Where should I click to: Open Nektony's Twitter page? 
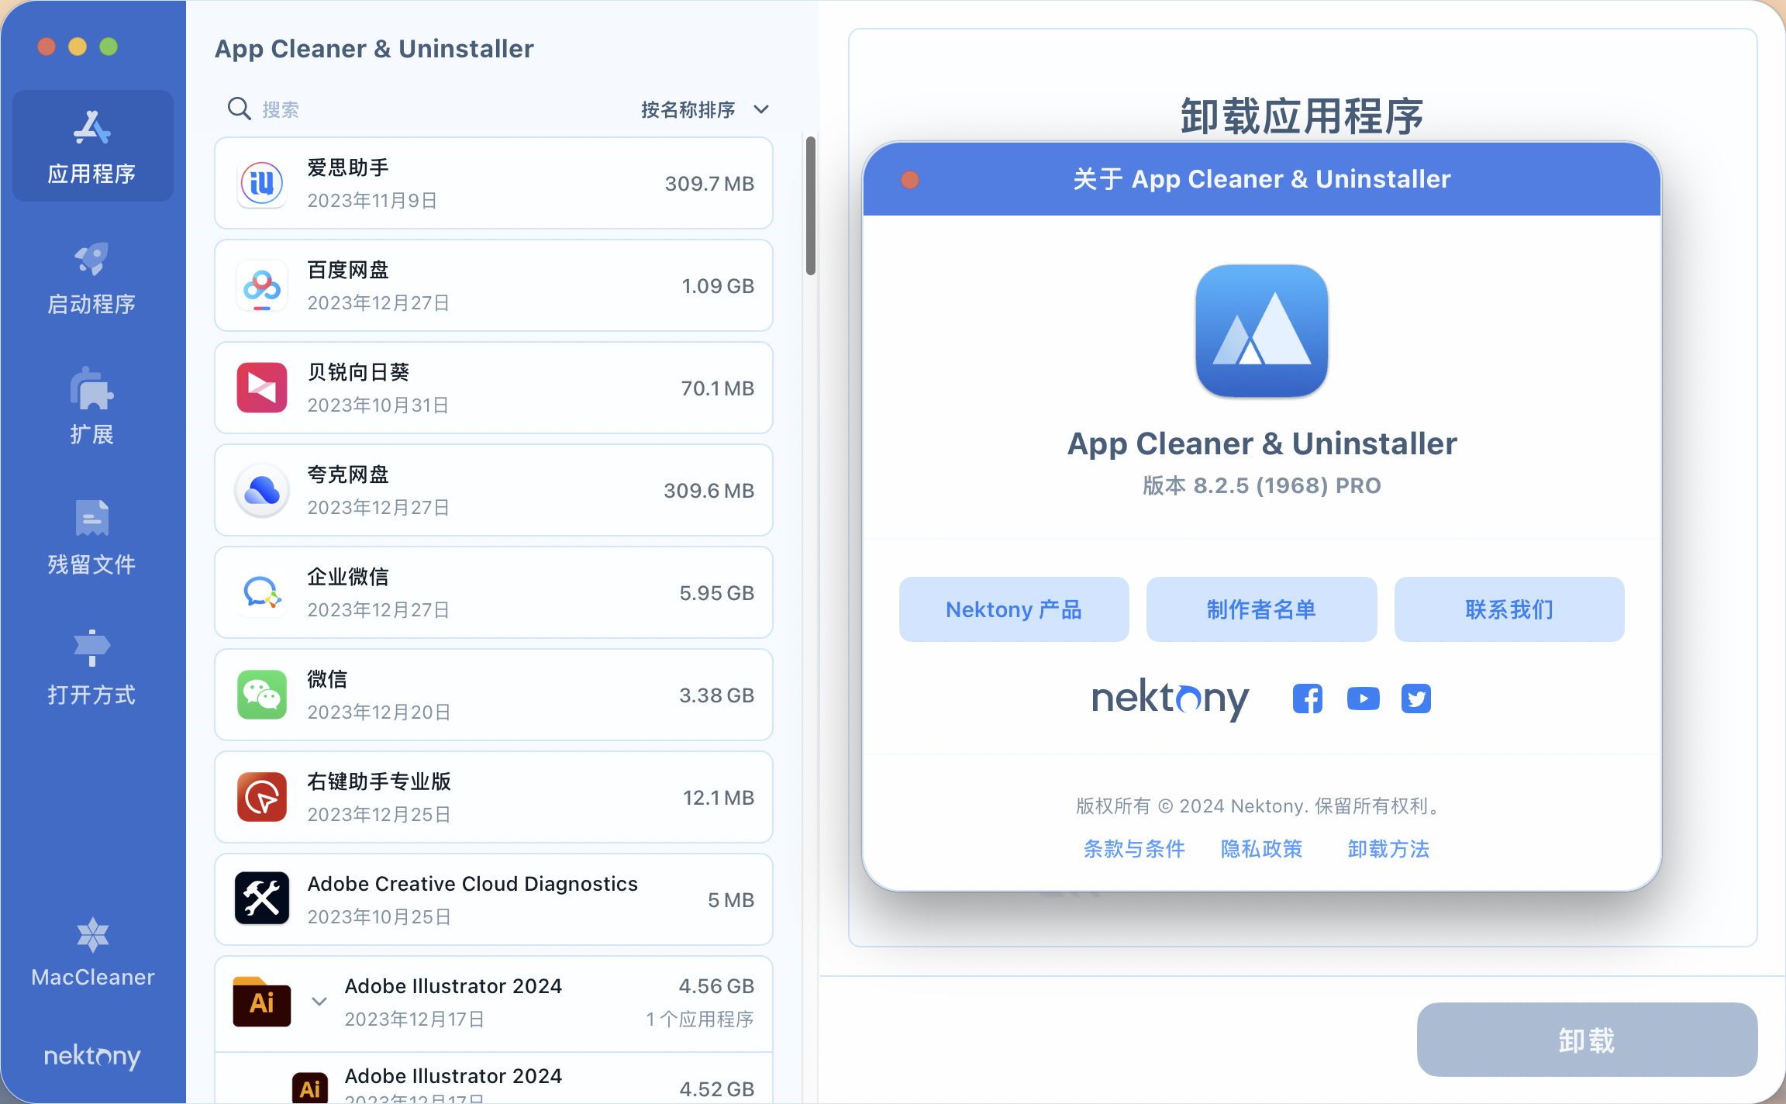[x=1416, y=699]
